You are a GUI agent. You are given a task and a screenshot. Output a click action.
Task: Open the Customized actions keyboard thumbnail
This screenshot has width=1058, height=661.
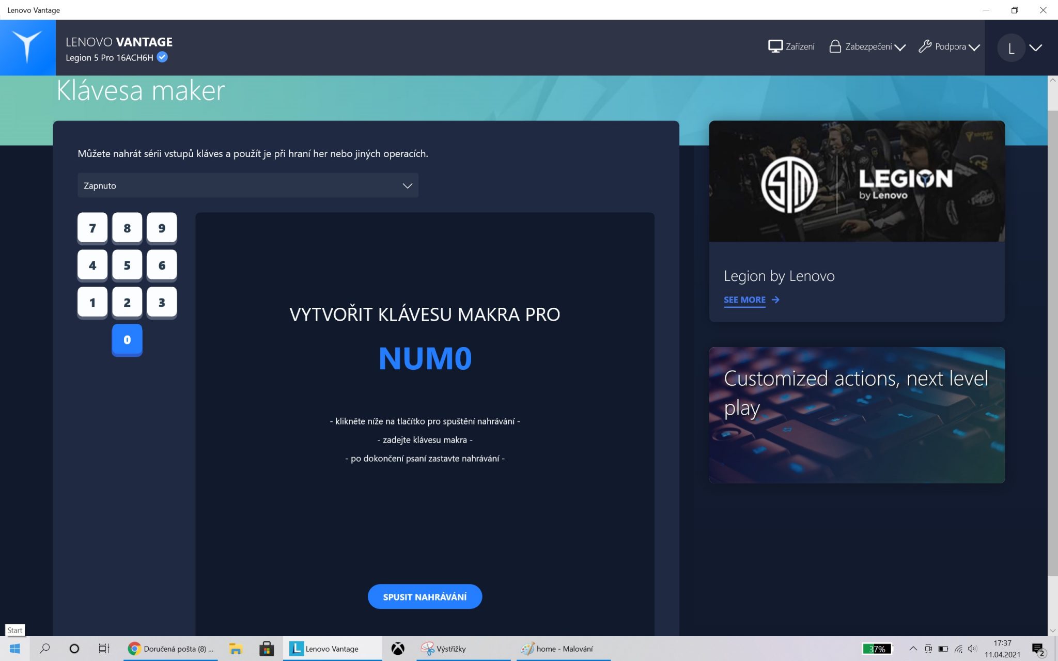[857, 415]
